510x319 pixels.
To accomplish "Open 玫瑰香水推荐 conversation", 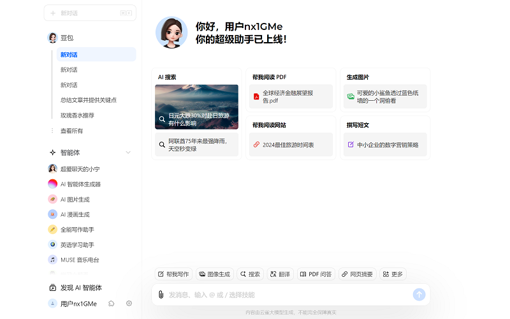I will coord(77,115).
